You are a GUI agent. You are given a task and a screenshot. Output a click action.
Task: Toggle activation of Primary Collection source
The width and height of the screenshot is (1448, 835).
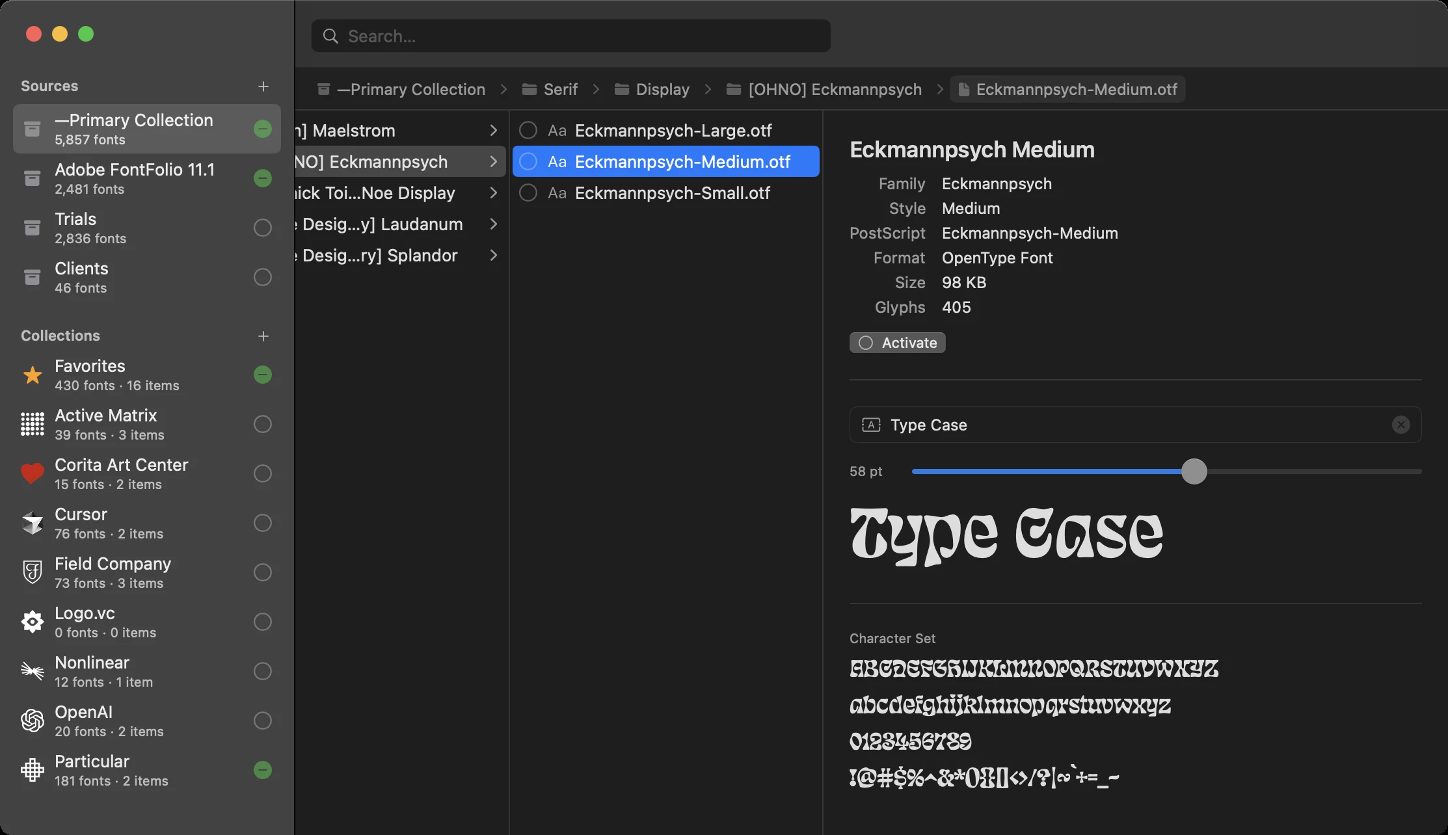(263, 129)
